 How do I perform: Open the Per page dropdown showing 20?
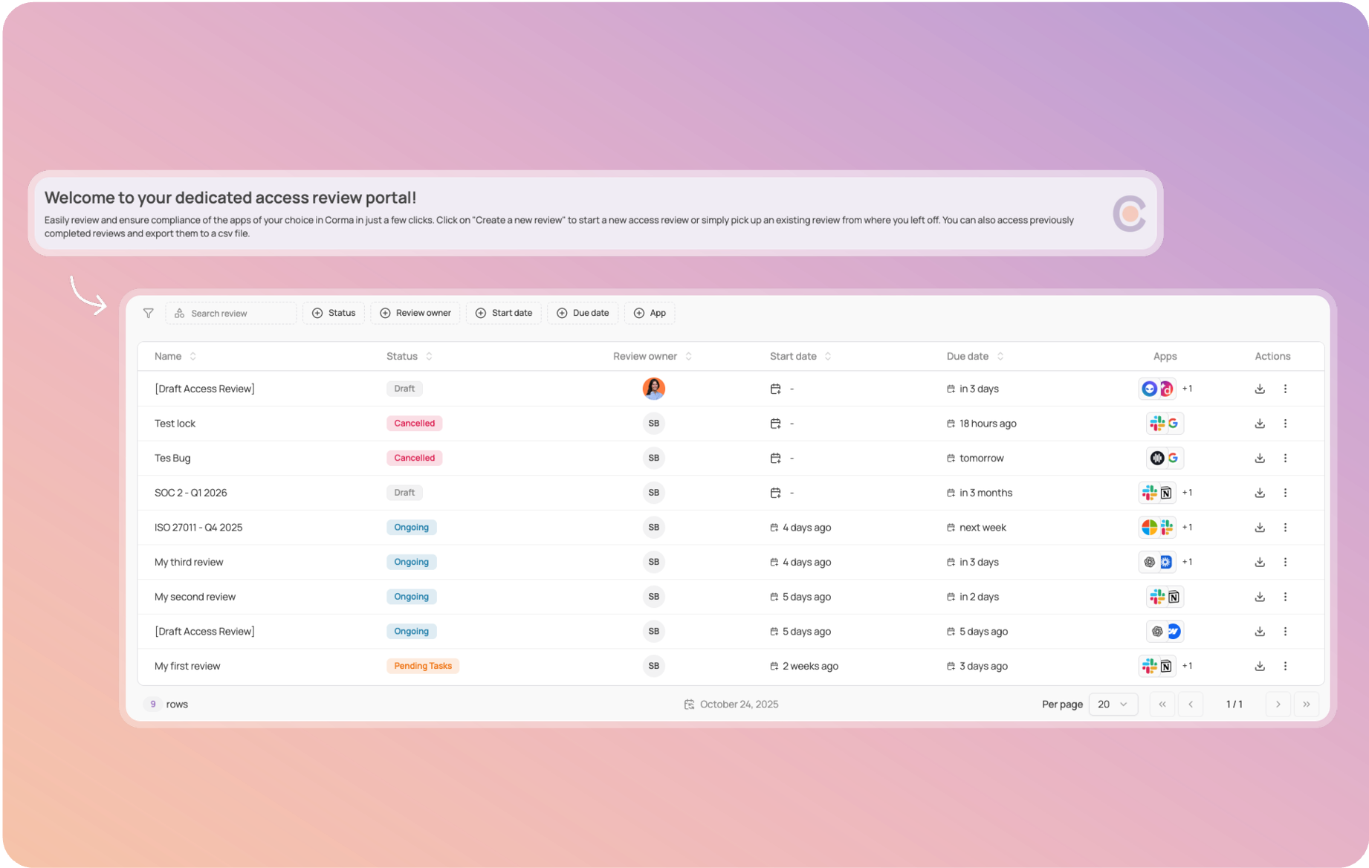click(x=1113, y=705)
